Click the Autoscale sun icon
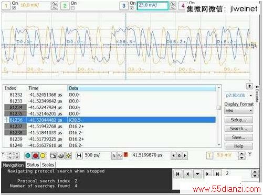The height and width of the screenshot is (195, 263). point(68,155)
